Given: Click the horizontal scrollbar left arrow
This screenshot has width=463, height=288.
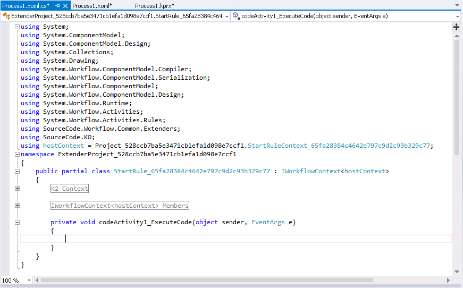Looking at the screenshot, I should coord(37,281).
